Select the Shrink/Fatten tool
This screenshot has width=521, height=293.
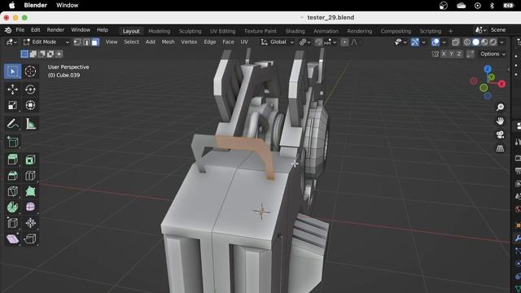pos(30,223)
